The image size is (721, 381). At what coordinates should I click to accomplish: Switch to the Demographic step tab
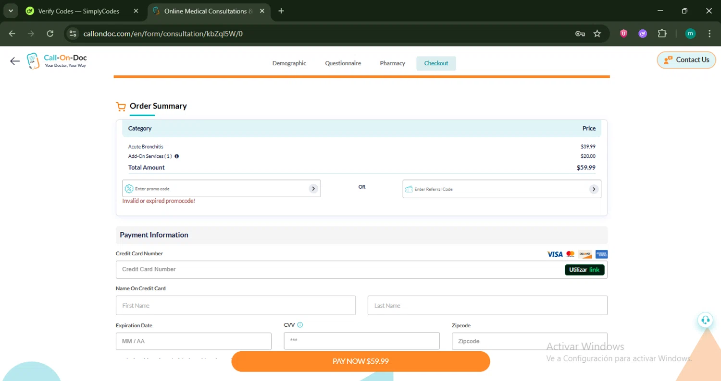click(289, 63)
